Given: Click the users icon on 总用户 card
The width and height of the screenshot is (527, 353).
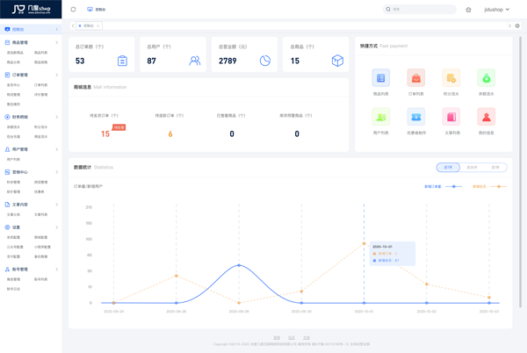Looking at the screenshot, I should [x=195, y=61].
